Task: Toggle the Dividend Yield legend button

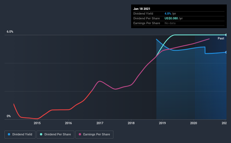Action: (20, 135)
